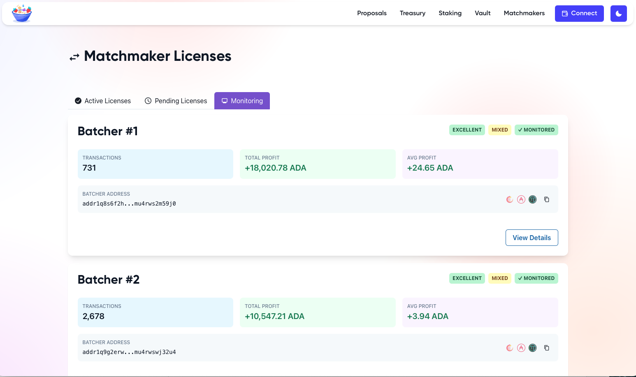Click Batcher #1 red circled A explorer icon
The height and width of the screenshot is (377, 636).
point(521,199)
